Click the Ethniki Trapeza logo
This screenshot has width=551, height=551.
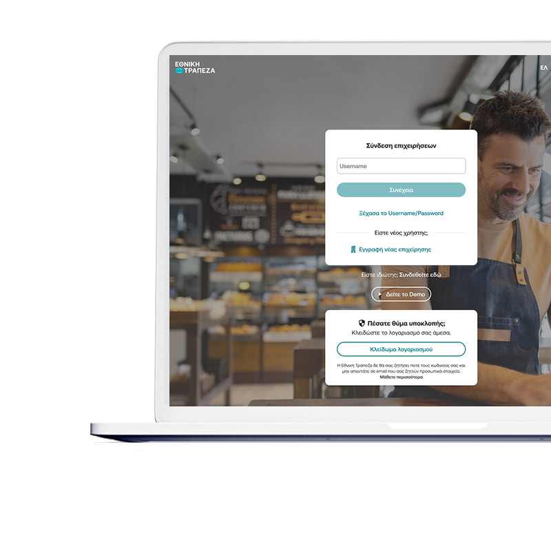[x=195, y=67]
